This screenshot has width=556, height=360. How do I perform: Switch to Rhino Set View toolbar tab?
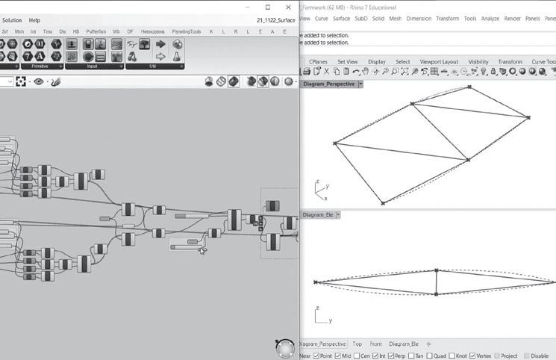pyautogui.click(x=348, y=62)
